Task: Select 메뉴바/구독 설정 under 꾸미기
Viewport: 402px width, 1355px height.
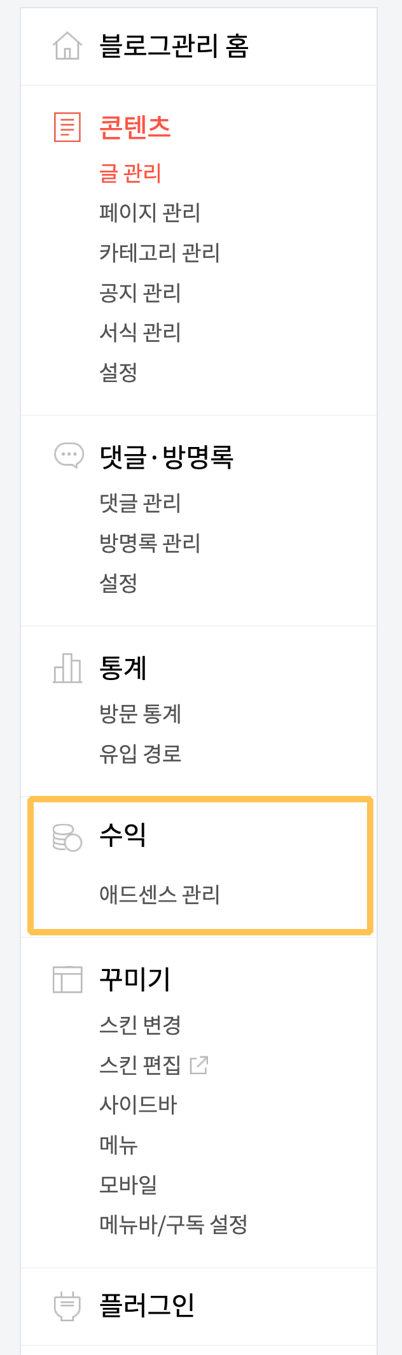Action: [174, 1223]
